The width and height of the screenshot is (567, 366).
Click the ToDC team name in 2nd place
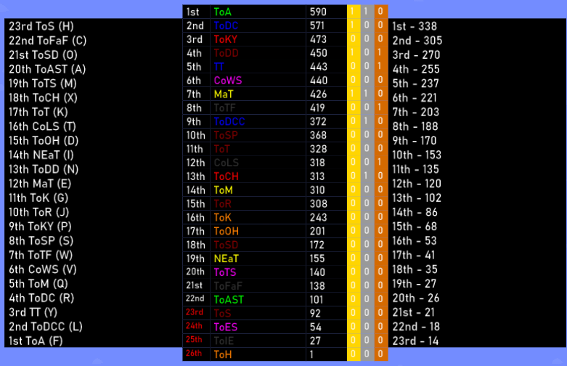coord(226,25)
